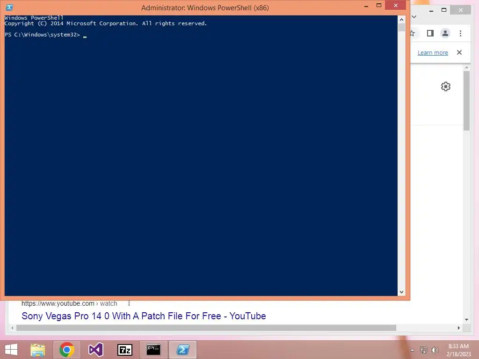Click the Chrome horizontal scrollbar thumb
The height and width of the screenshot is (359, 479).
click(x=206, y=328)
